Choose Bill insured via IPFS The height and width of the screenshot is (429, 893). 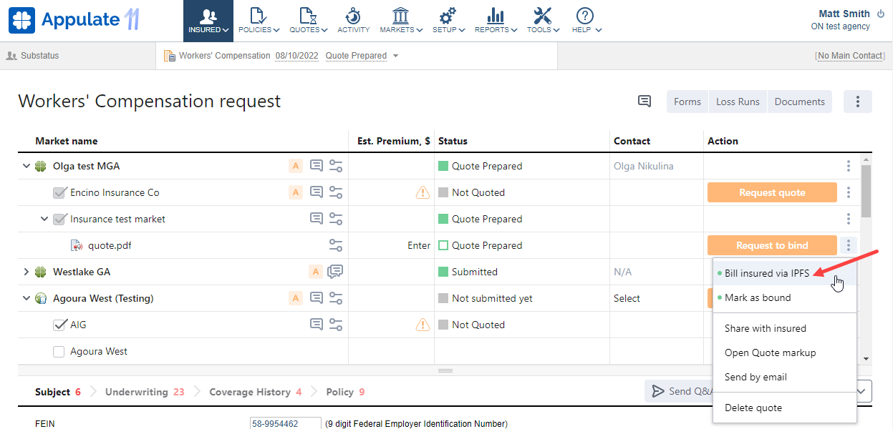coord(785,273)
